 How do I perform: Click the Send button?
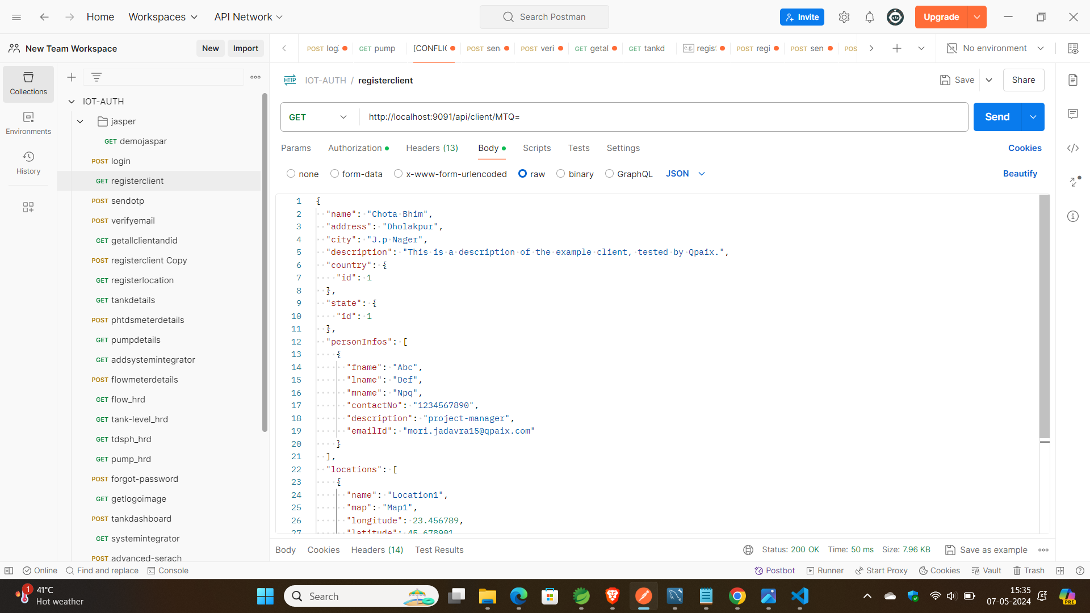click(x=997, y=117)
